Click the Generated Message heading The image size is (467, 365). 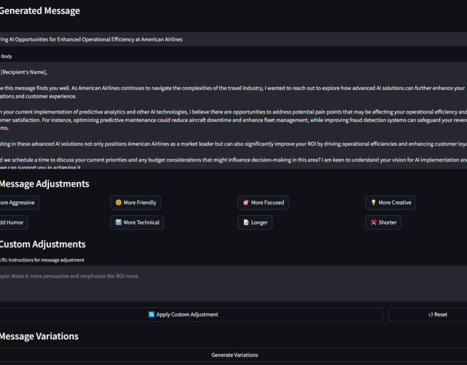click(x=39, y=11)
